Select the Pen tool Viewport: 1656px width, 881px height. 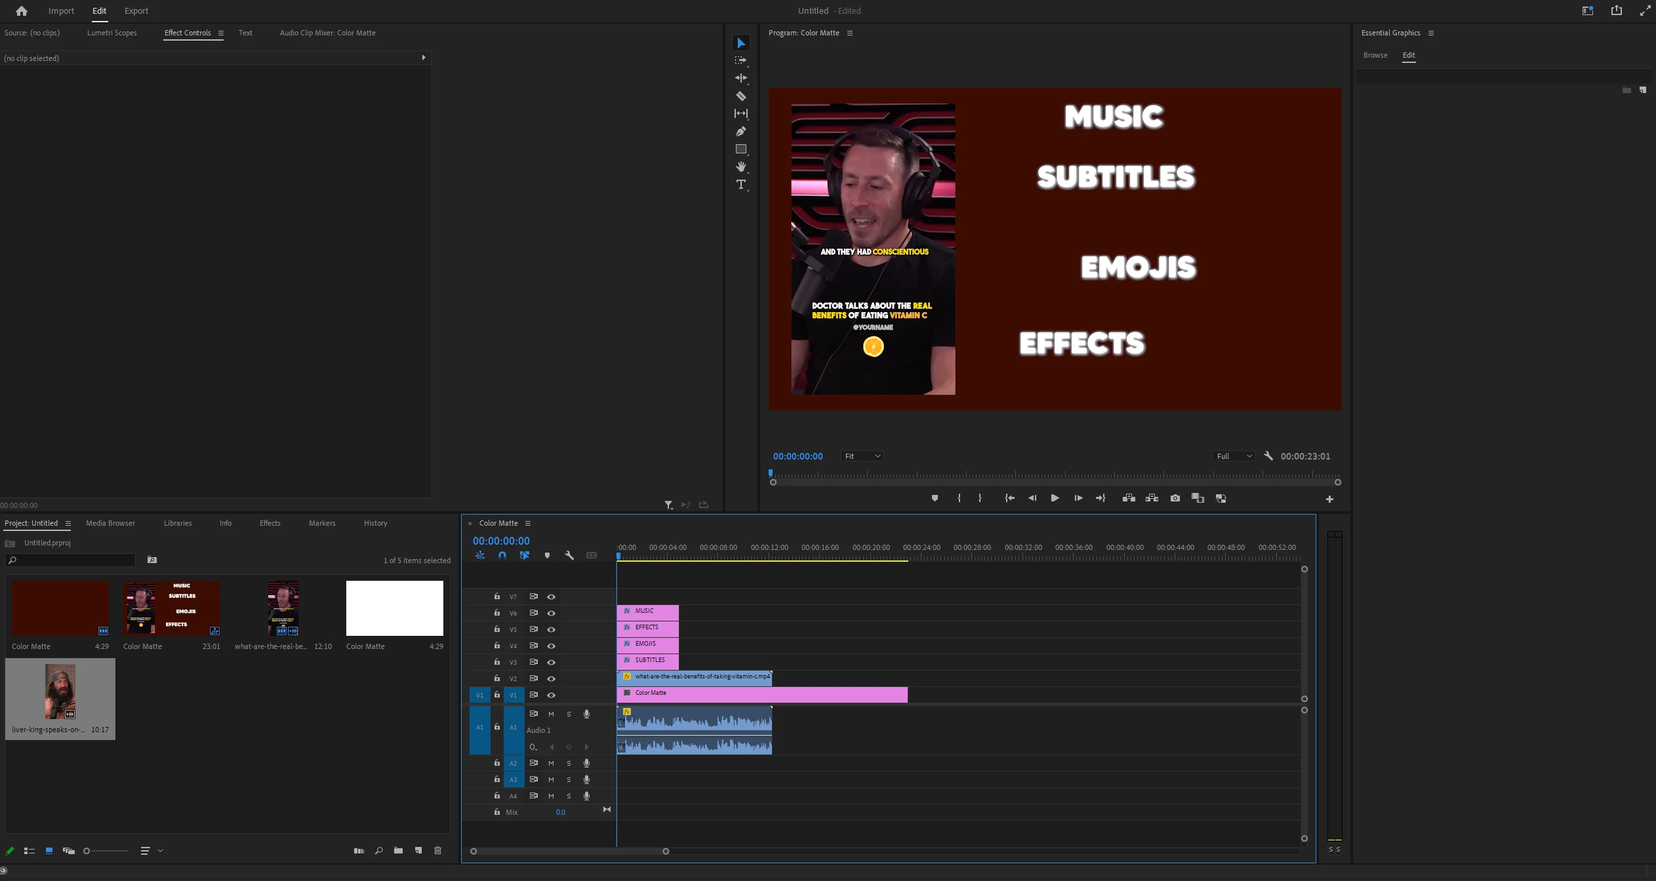(740, 132)
